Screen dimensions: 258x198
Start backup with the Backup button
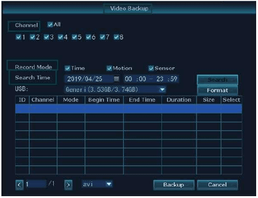(x=174, y=185)
